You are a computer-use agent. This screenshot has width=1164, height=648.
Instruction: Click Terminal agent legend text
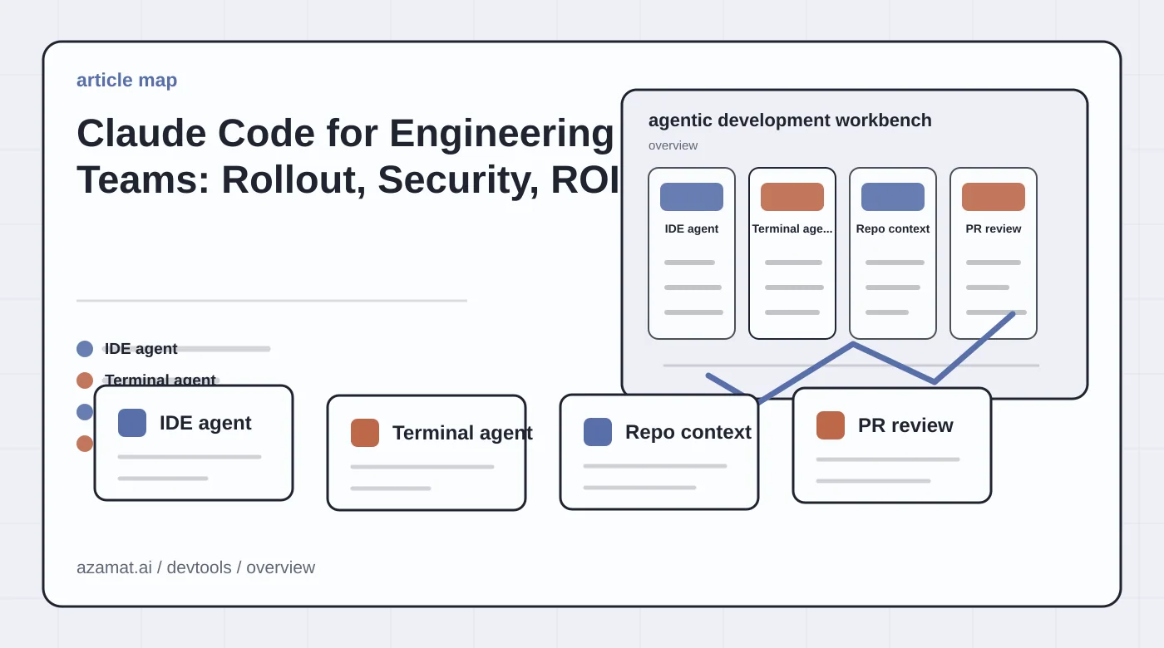(x=160, y=380)
